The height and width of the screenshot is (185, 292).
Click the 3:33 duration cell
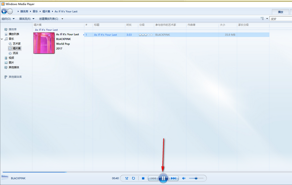pos(129,35)
